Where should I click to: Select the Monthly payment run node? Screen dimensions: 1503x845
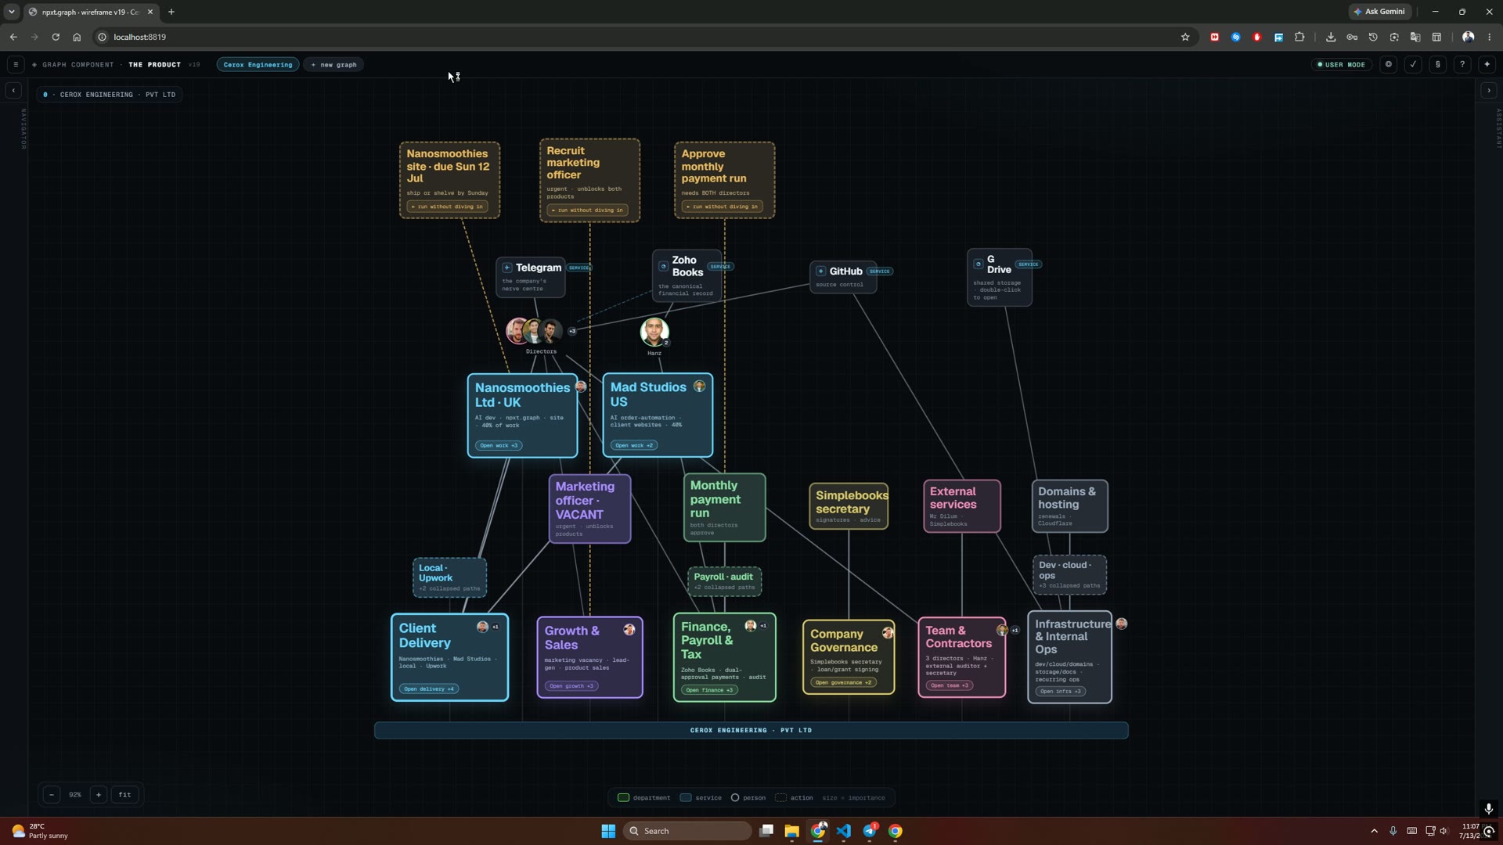point(724,507)
